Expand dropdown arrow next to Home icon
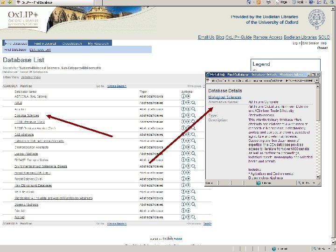 point(253,2)
